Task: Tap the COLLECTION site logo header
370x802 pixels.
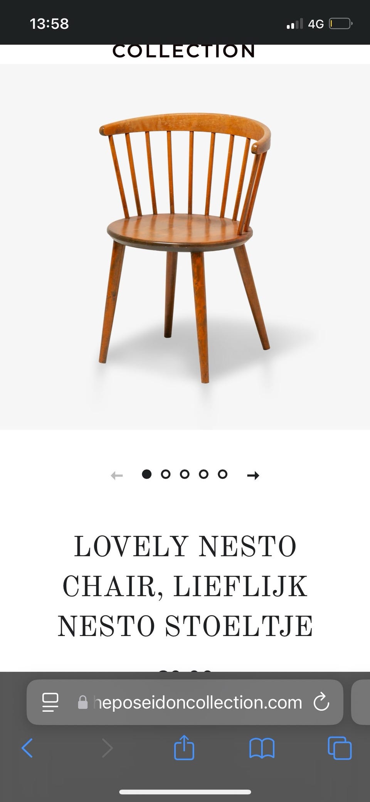Action: pos(184,51)
